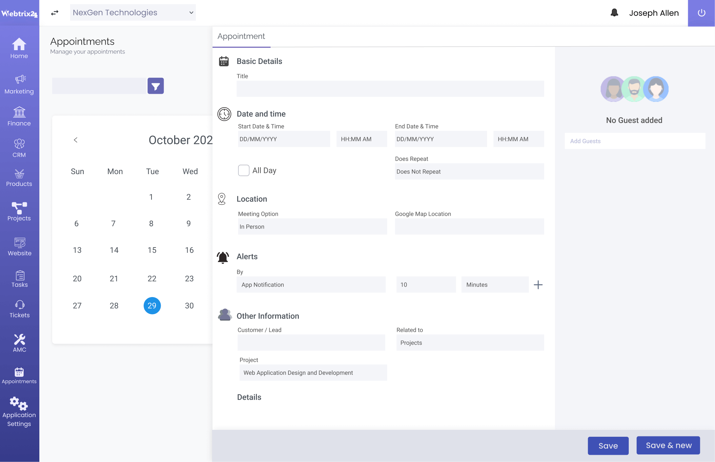The width and height of the screenshot is (715, 462).
Task: Click the Location pin icon
Action: (x=222, y=199)
